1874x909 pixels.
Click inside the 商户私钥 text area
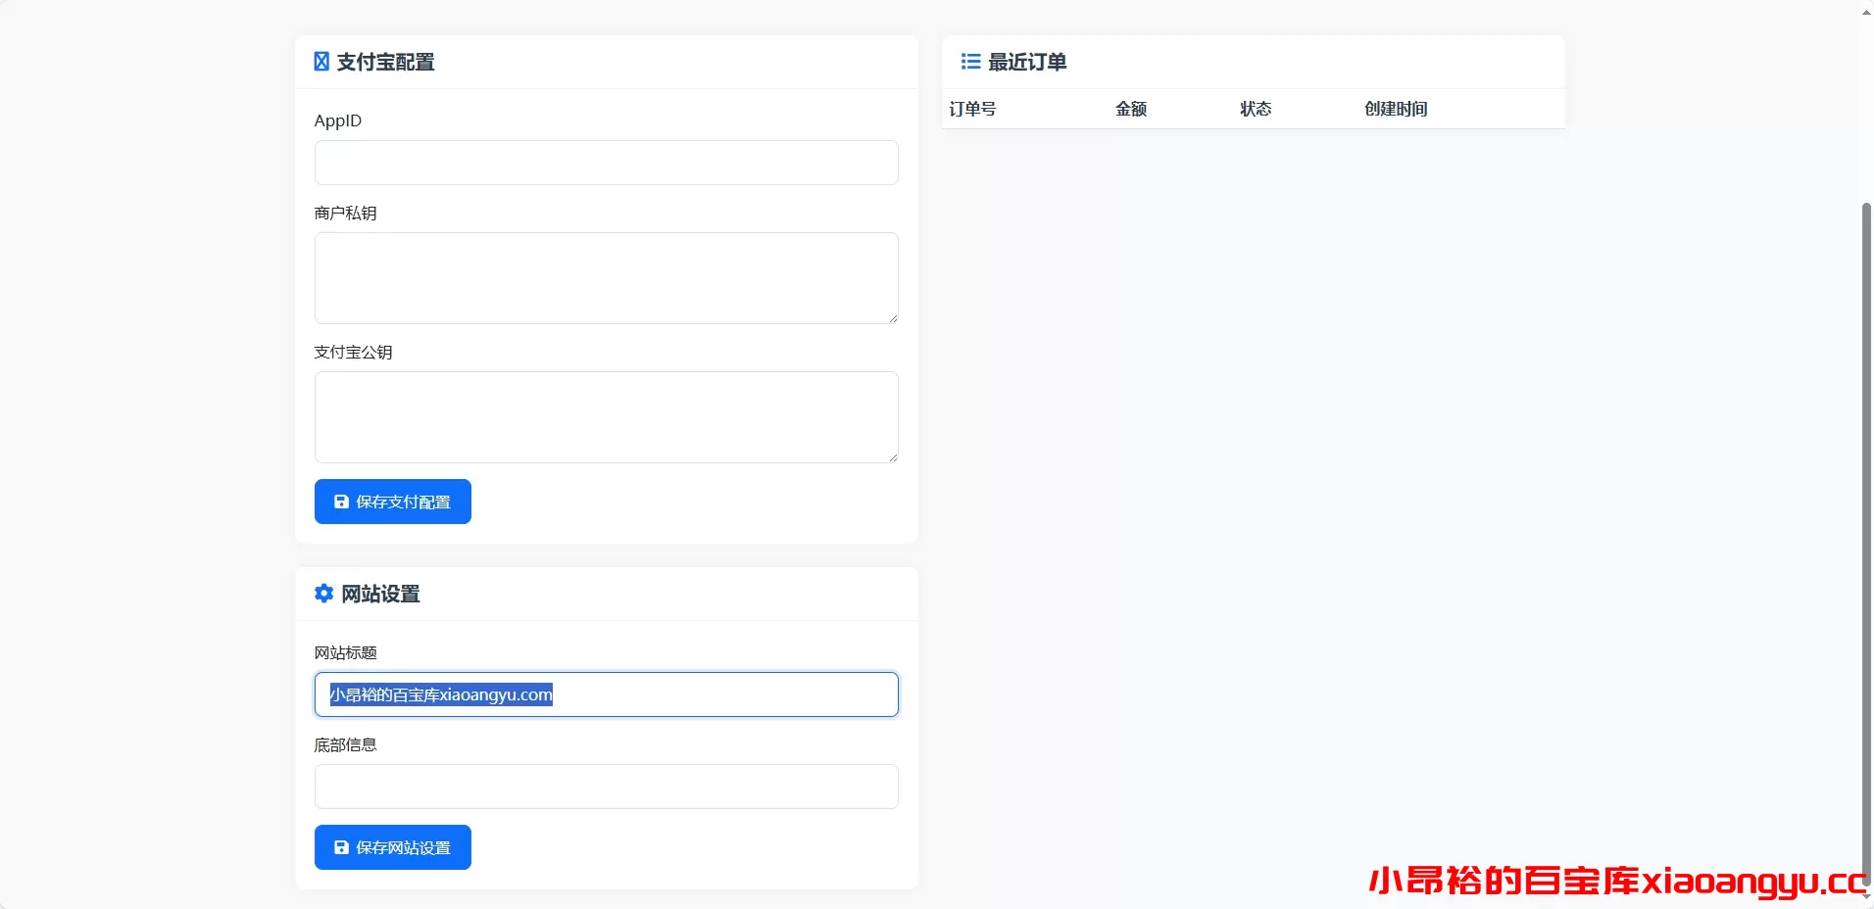[606, 277]
